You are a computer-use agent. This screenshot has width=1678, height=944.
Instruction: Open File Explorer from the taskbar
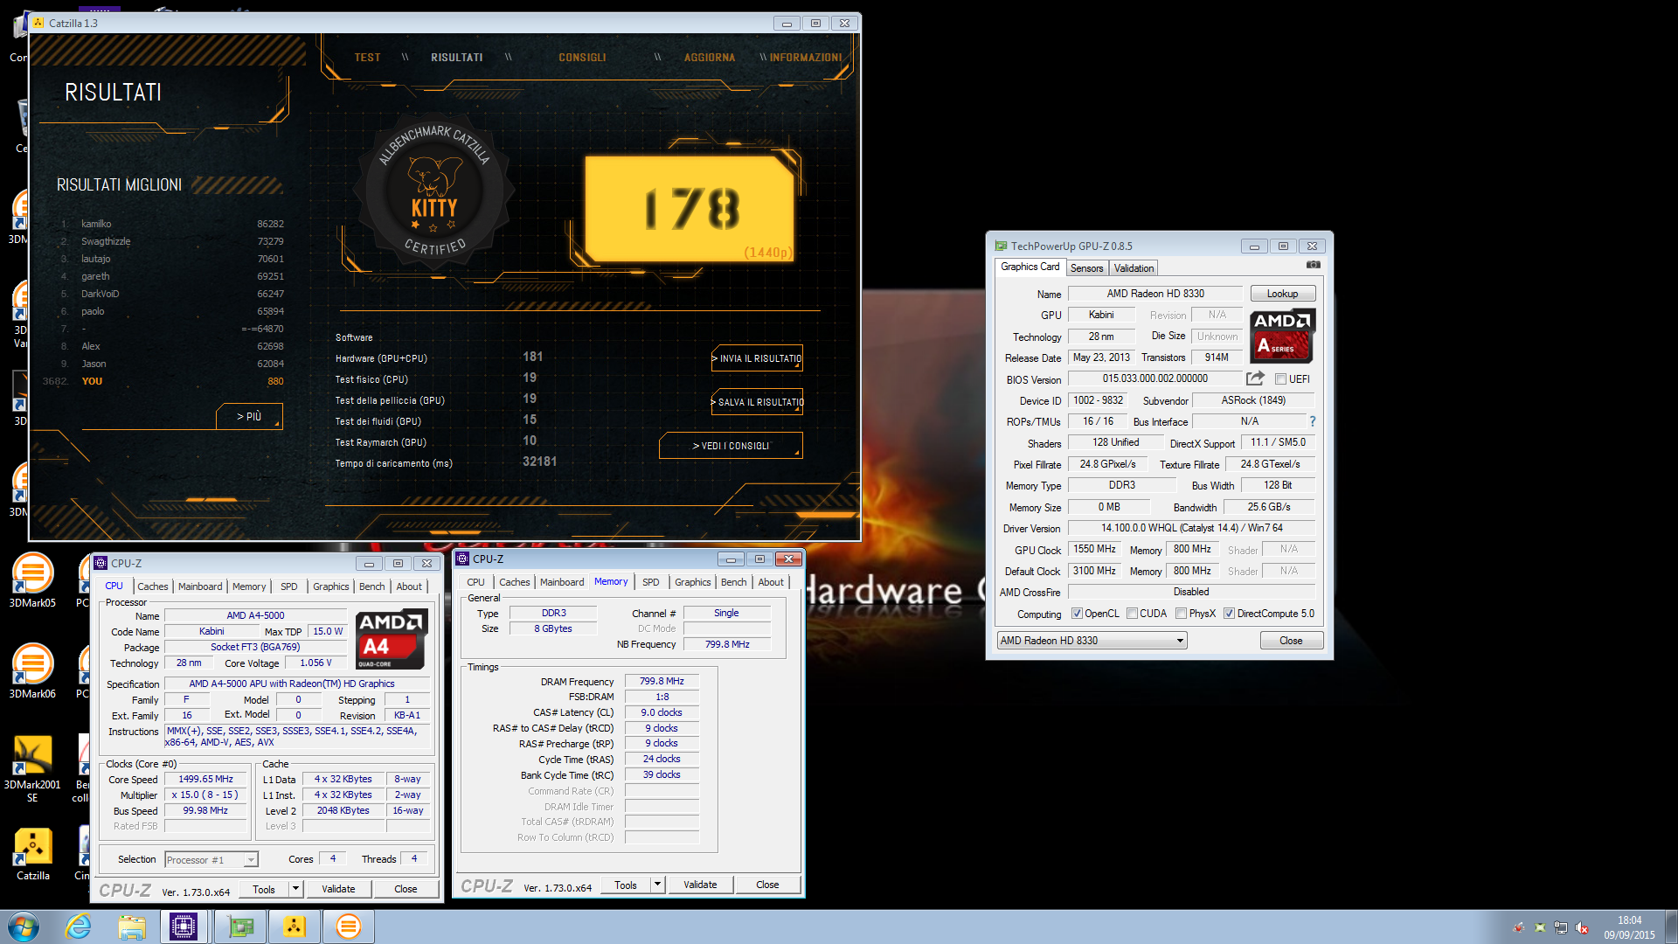click(x=132, y=927)
